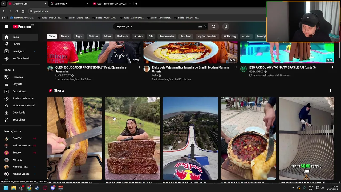Select the Kickboxing filter chip
The width and height of the screenshot is (341, 192).
[x=230, y=36]
